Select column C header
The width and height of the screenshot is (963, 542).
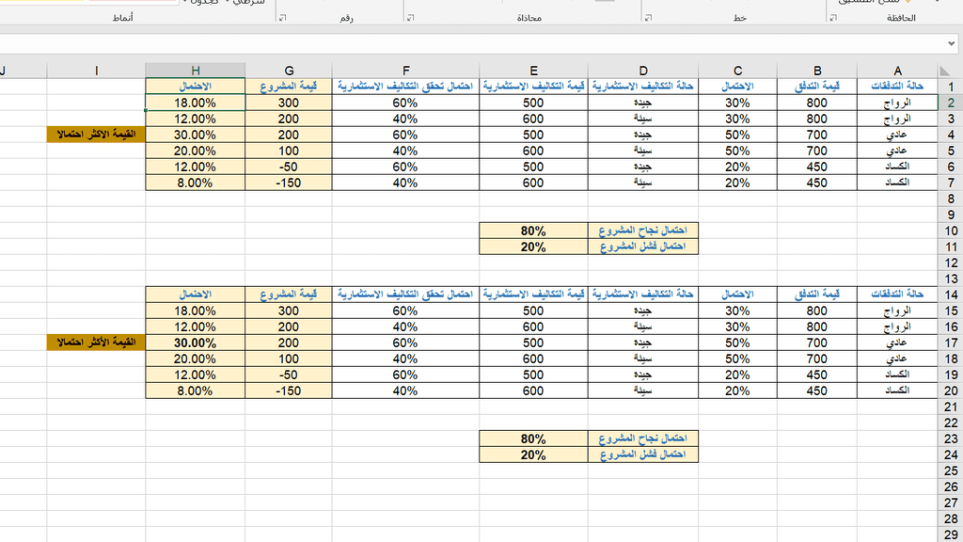(737, 71)
